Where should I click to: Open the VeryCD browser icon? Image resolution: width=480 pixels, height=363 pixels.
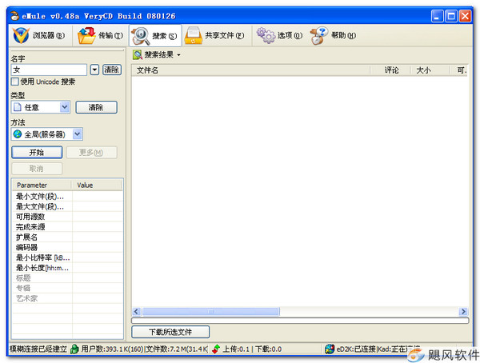point(21,35)
